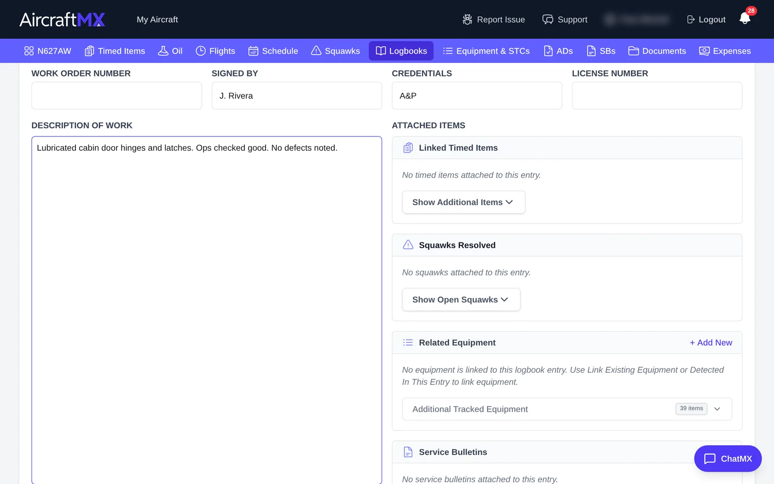Click the ADs document icon
774x484 pixels.
point(548,51)
